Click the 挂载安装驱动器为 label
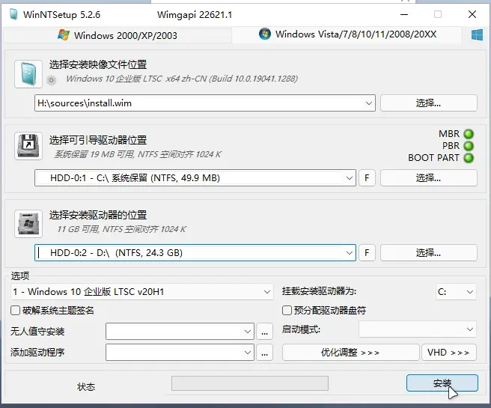This screenshot has width=491, height=408. coord(319,291)
